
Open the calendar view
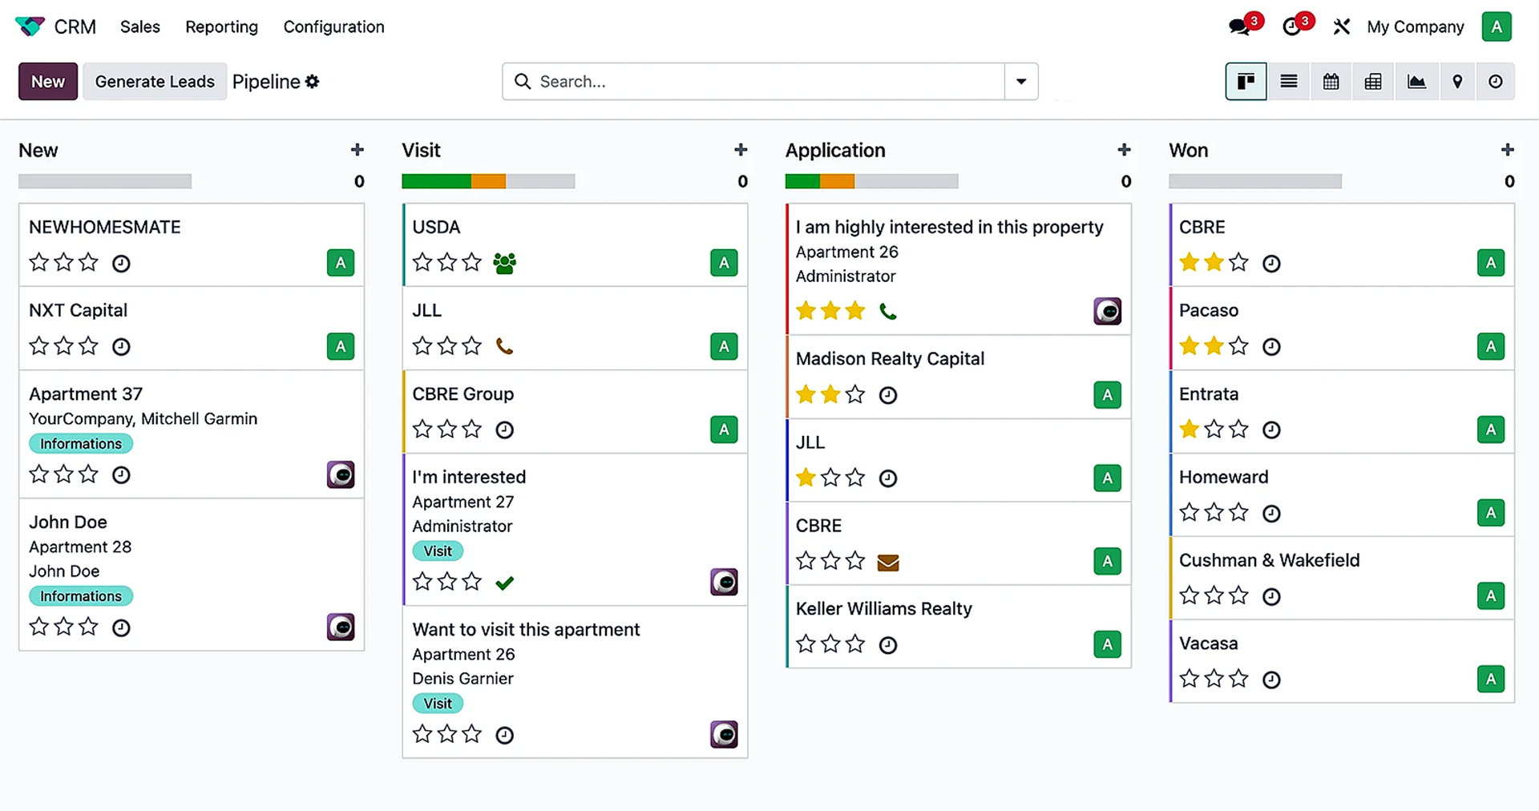[1331, 82]
